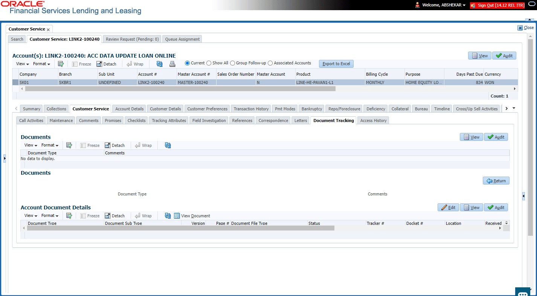537x296 pixels.
Task: Click query icon in Account Document Details toolbar
Action: point(69,215)
